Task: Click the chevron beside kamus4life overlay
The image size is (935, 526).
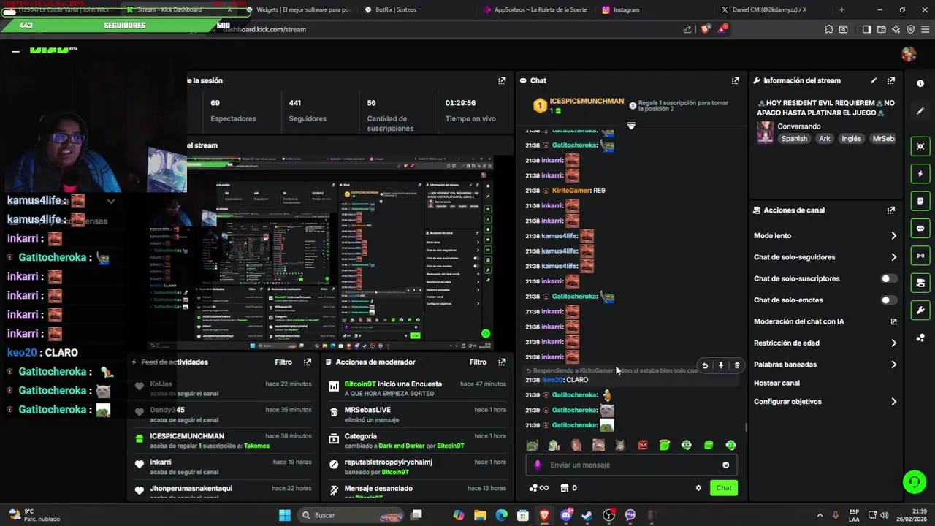Action: click(111, 201)
